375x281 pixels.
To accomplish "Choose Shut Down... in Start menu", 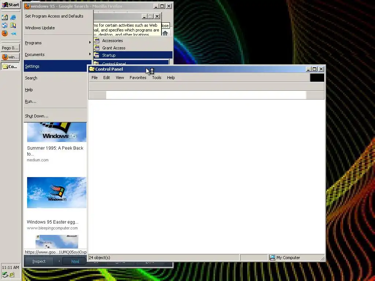I will (x=56, y=116).
